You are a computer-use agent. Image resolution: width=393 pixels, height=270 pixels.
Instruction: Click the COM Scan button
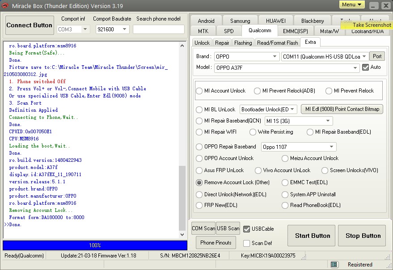tap(203, 228)
